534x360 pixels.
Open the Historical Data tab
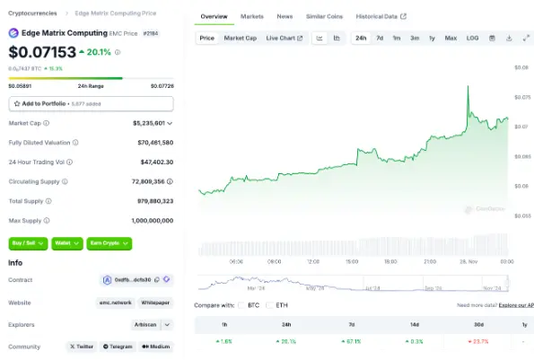(x=381, y=16)
